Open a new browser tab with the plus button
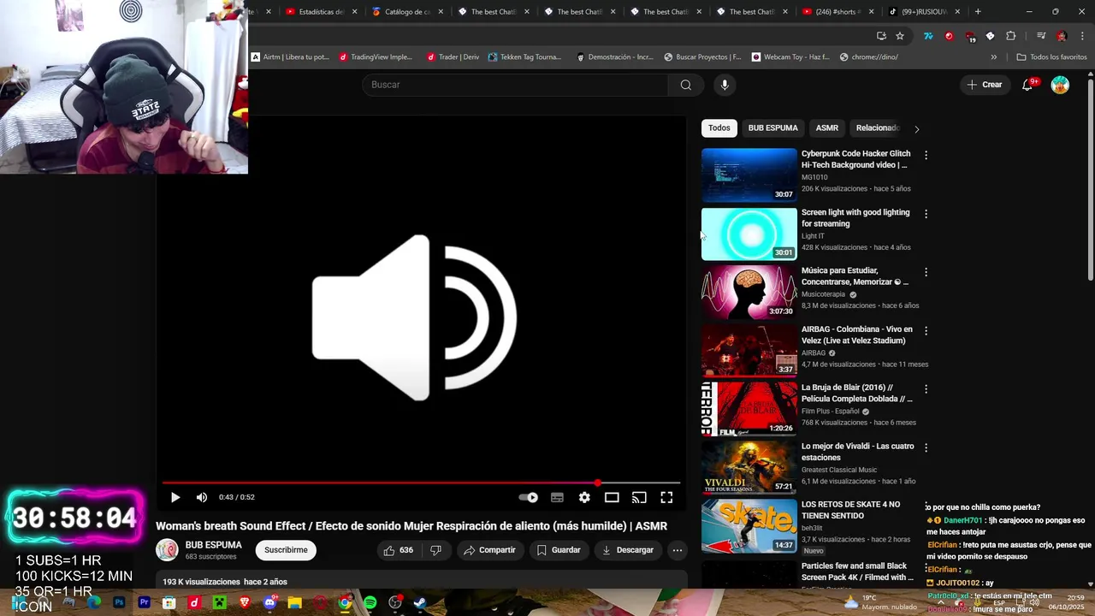The width and height of the screenshot is (1095, 616). [978, 12]
